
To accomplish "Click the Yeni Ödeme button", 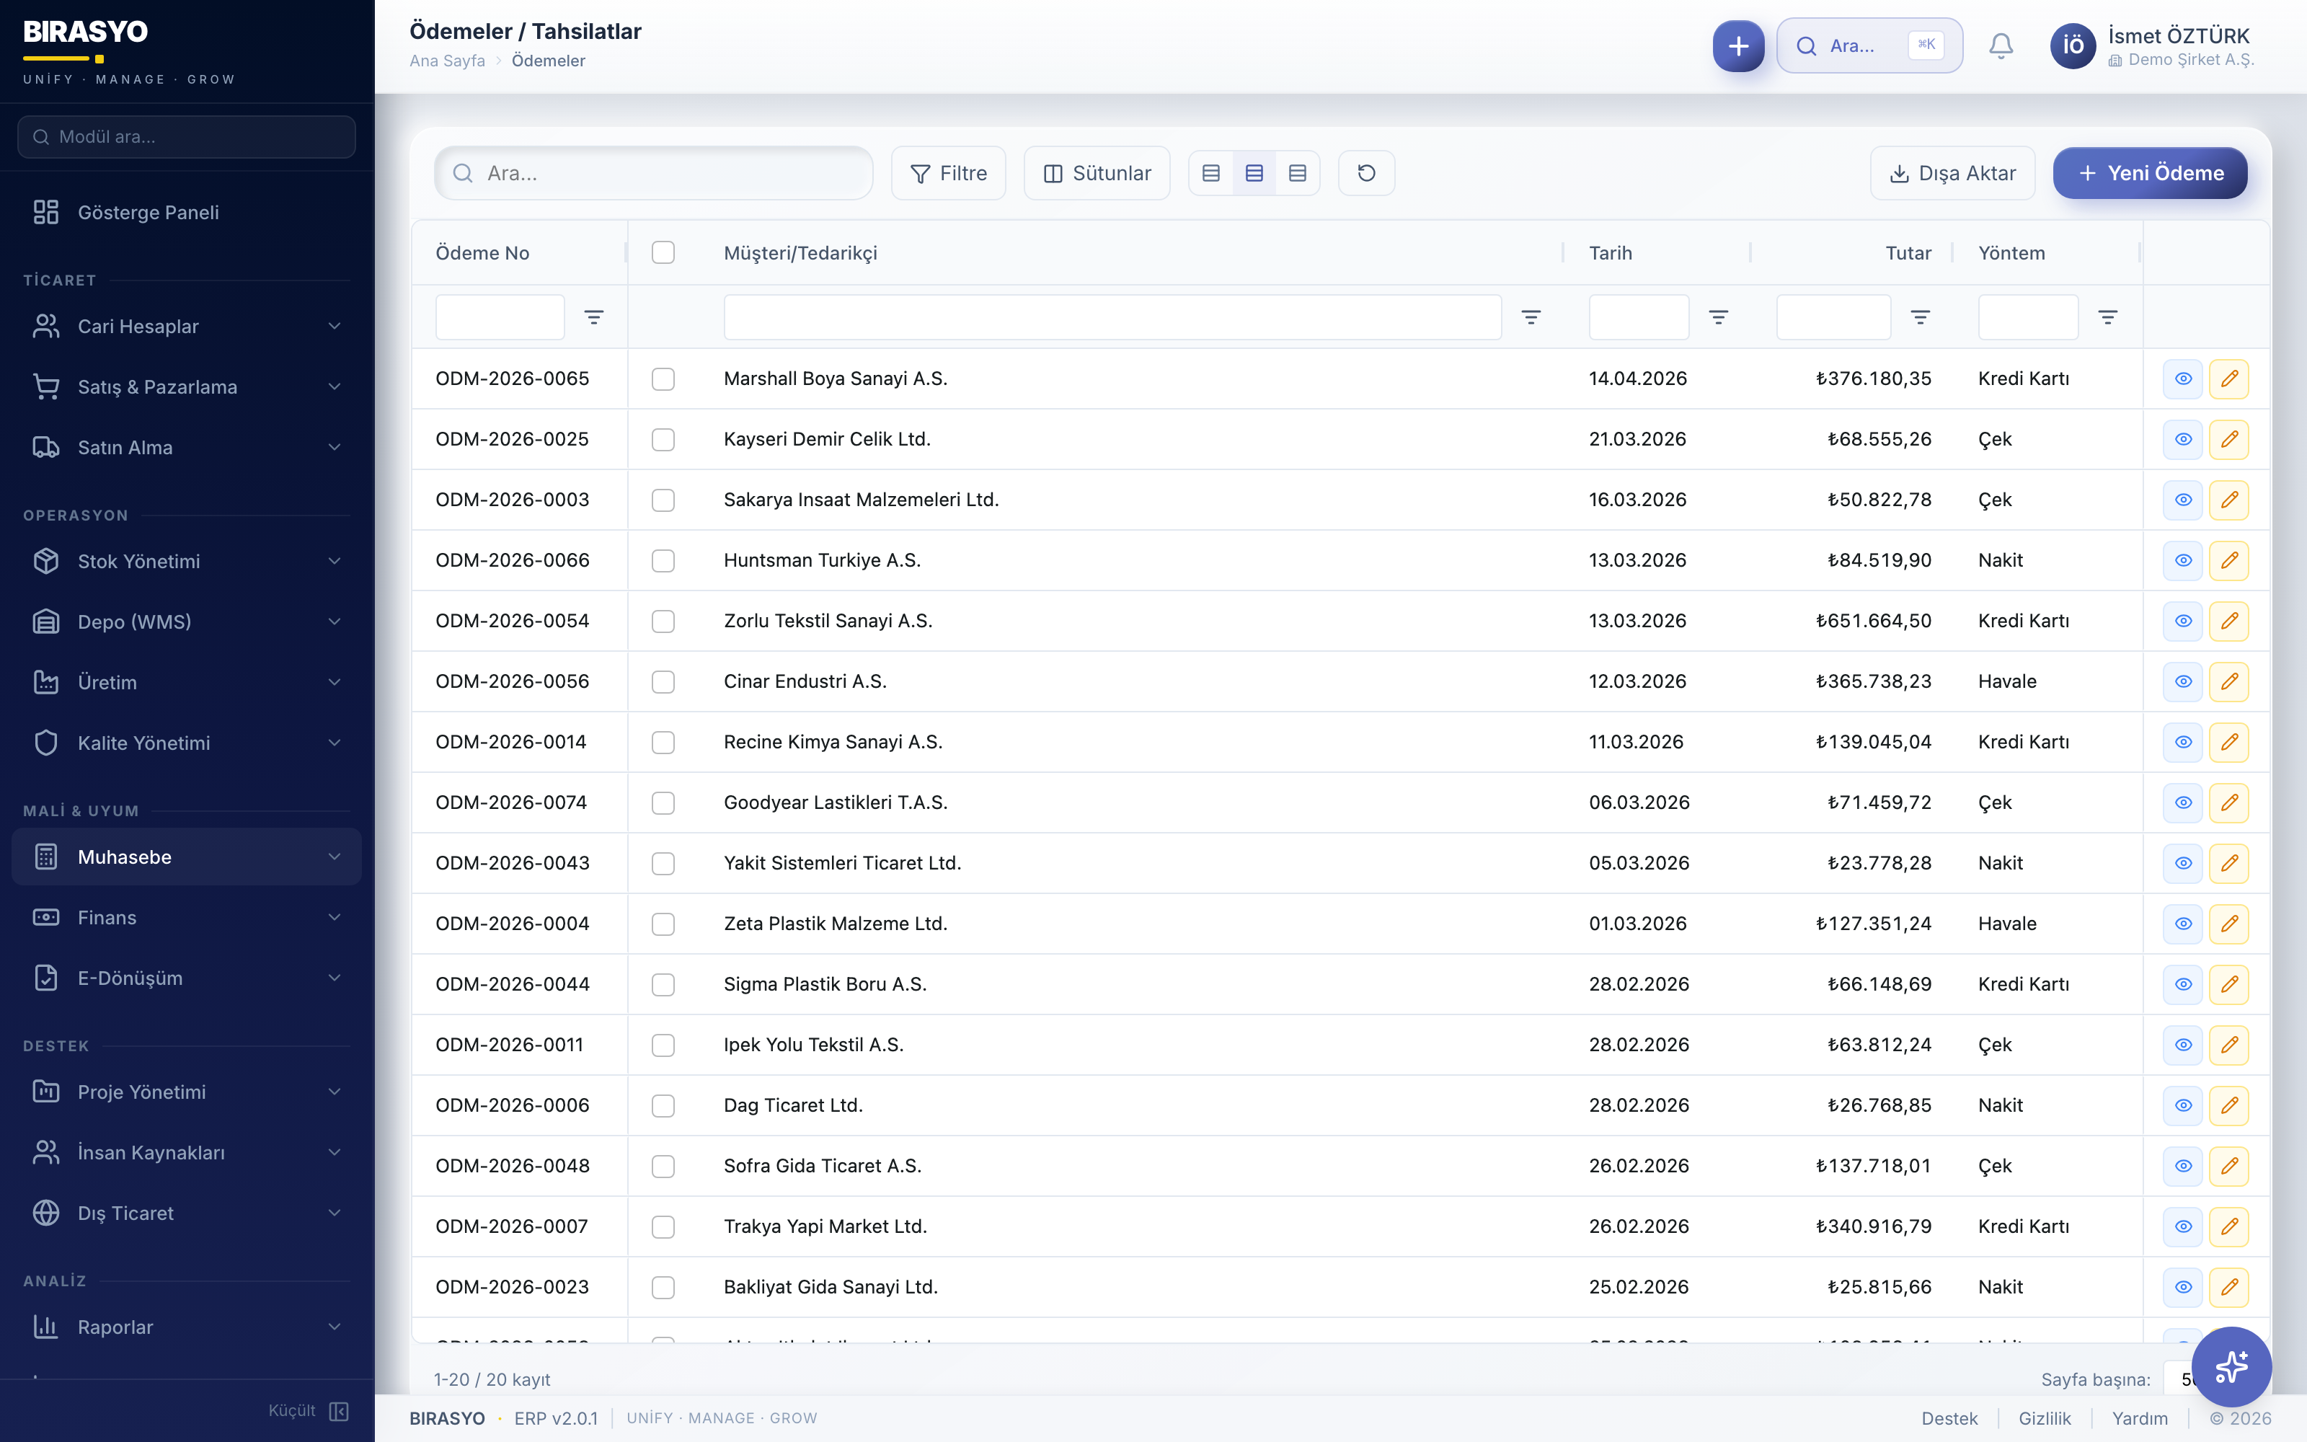I will [2150, 172].
